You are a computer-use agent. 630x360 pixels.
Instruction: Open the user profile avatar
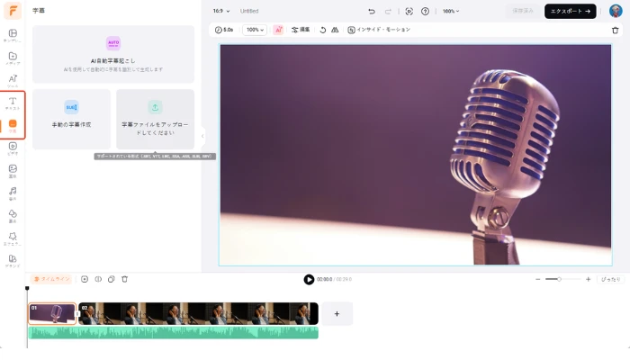pos(616,11)
